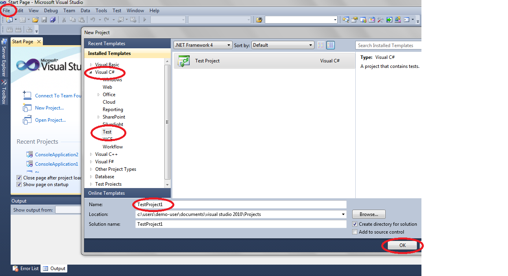Switch templates to small icons view
Viewport: 508px width, 276px height.
pos(321,45)
